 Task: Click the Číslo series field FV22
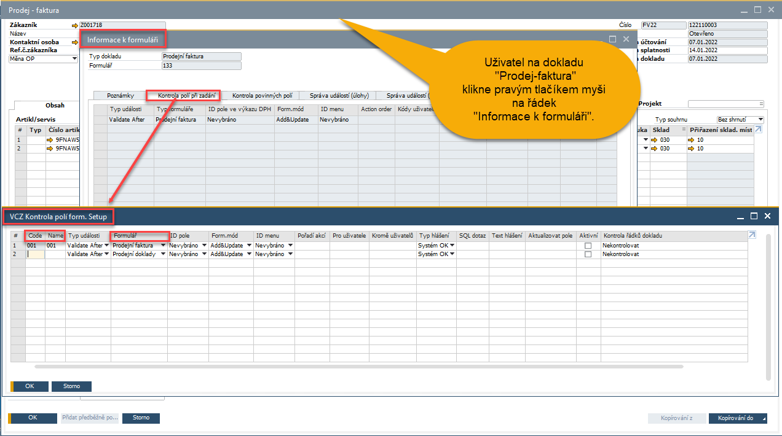[x=663, y=25]
